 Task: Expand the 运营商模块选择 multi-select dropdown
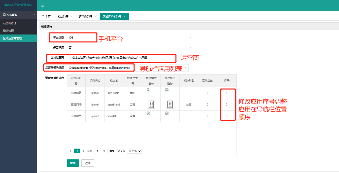(x=127, y=68)
